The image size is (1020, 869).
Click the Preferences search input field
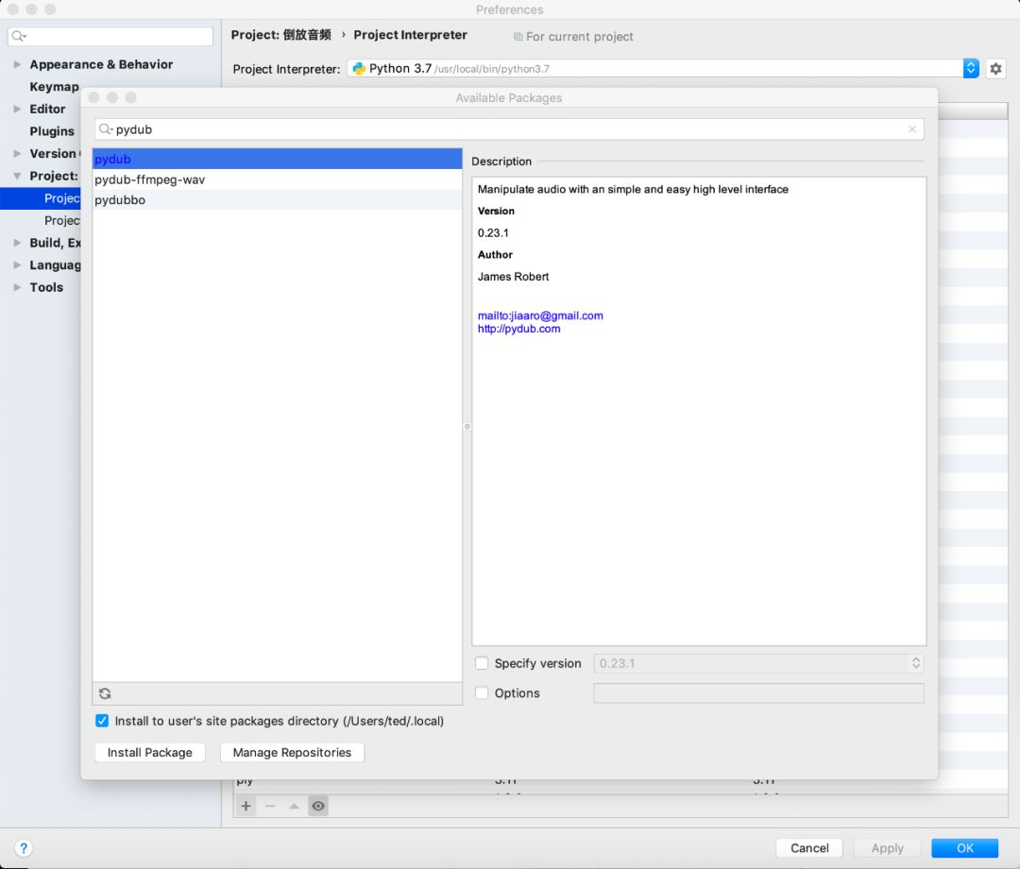[x=110, y=37]
